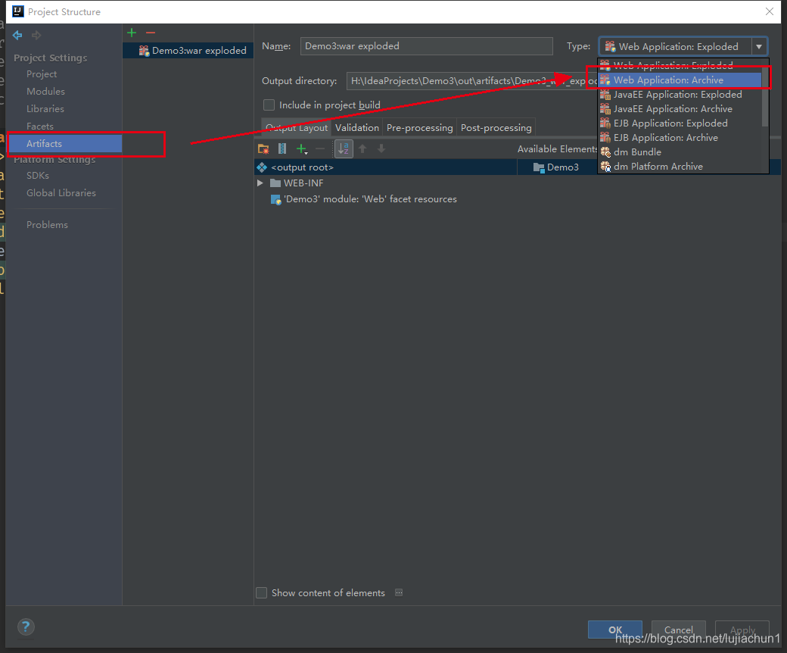Create directory in output layout toolbar
Viewport: 787px width, 653px height.
(263, 148)
